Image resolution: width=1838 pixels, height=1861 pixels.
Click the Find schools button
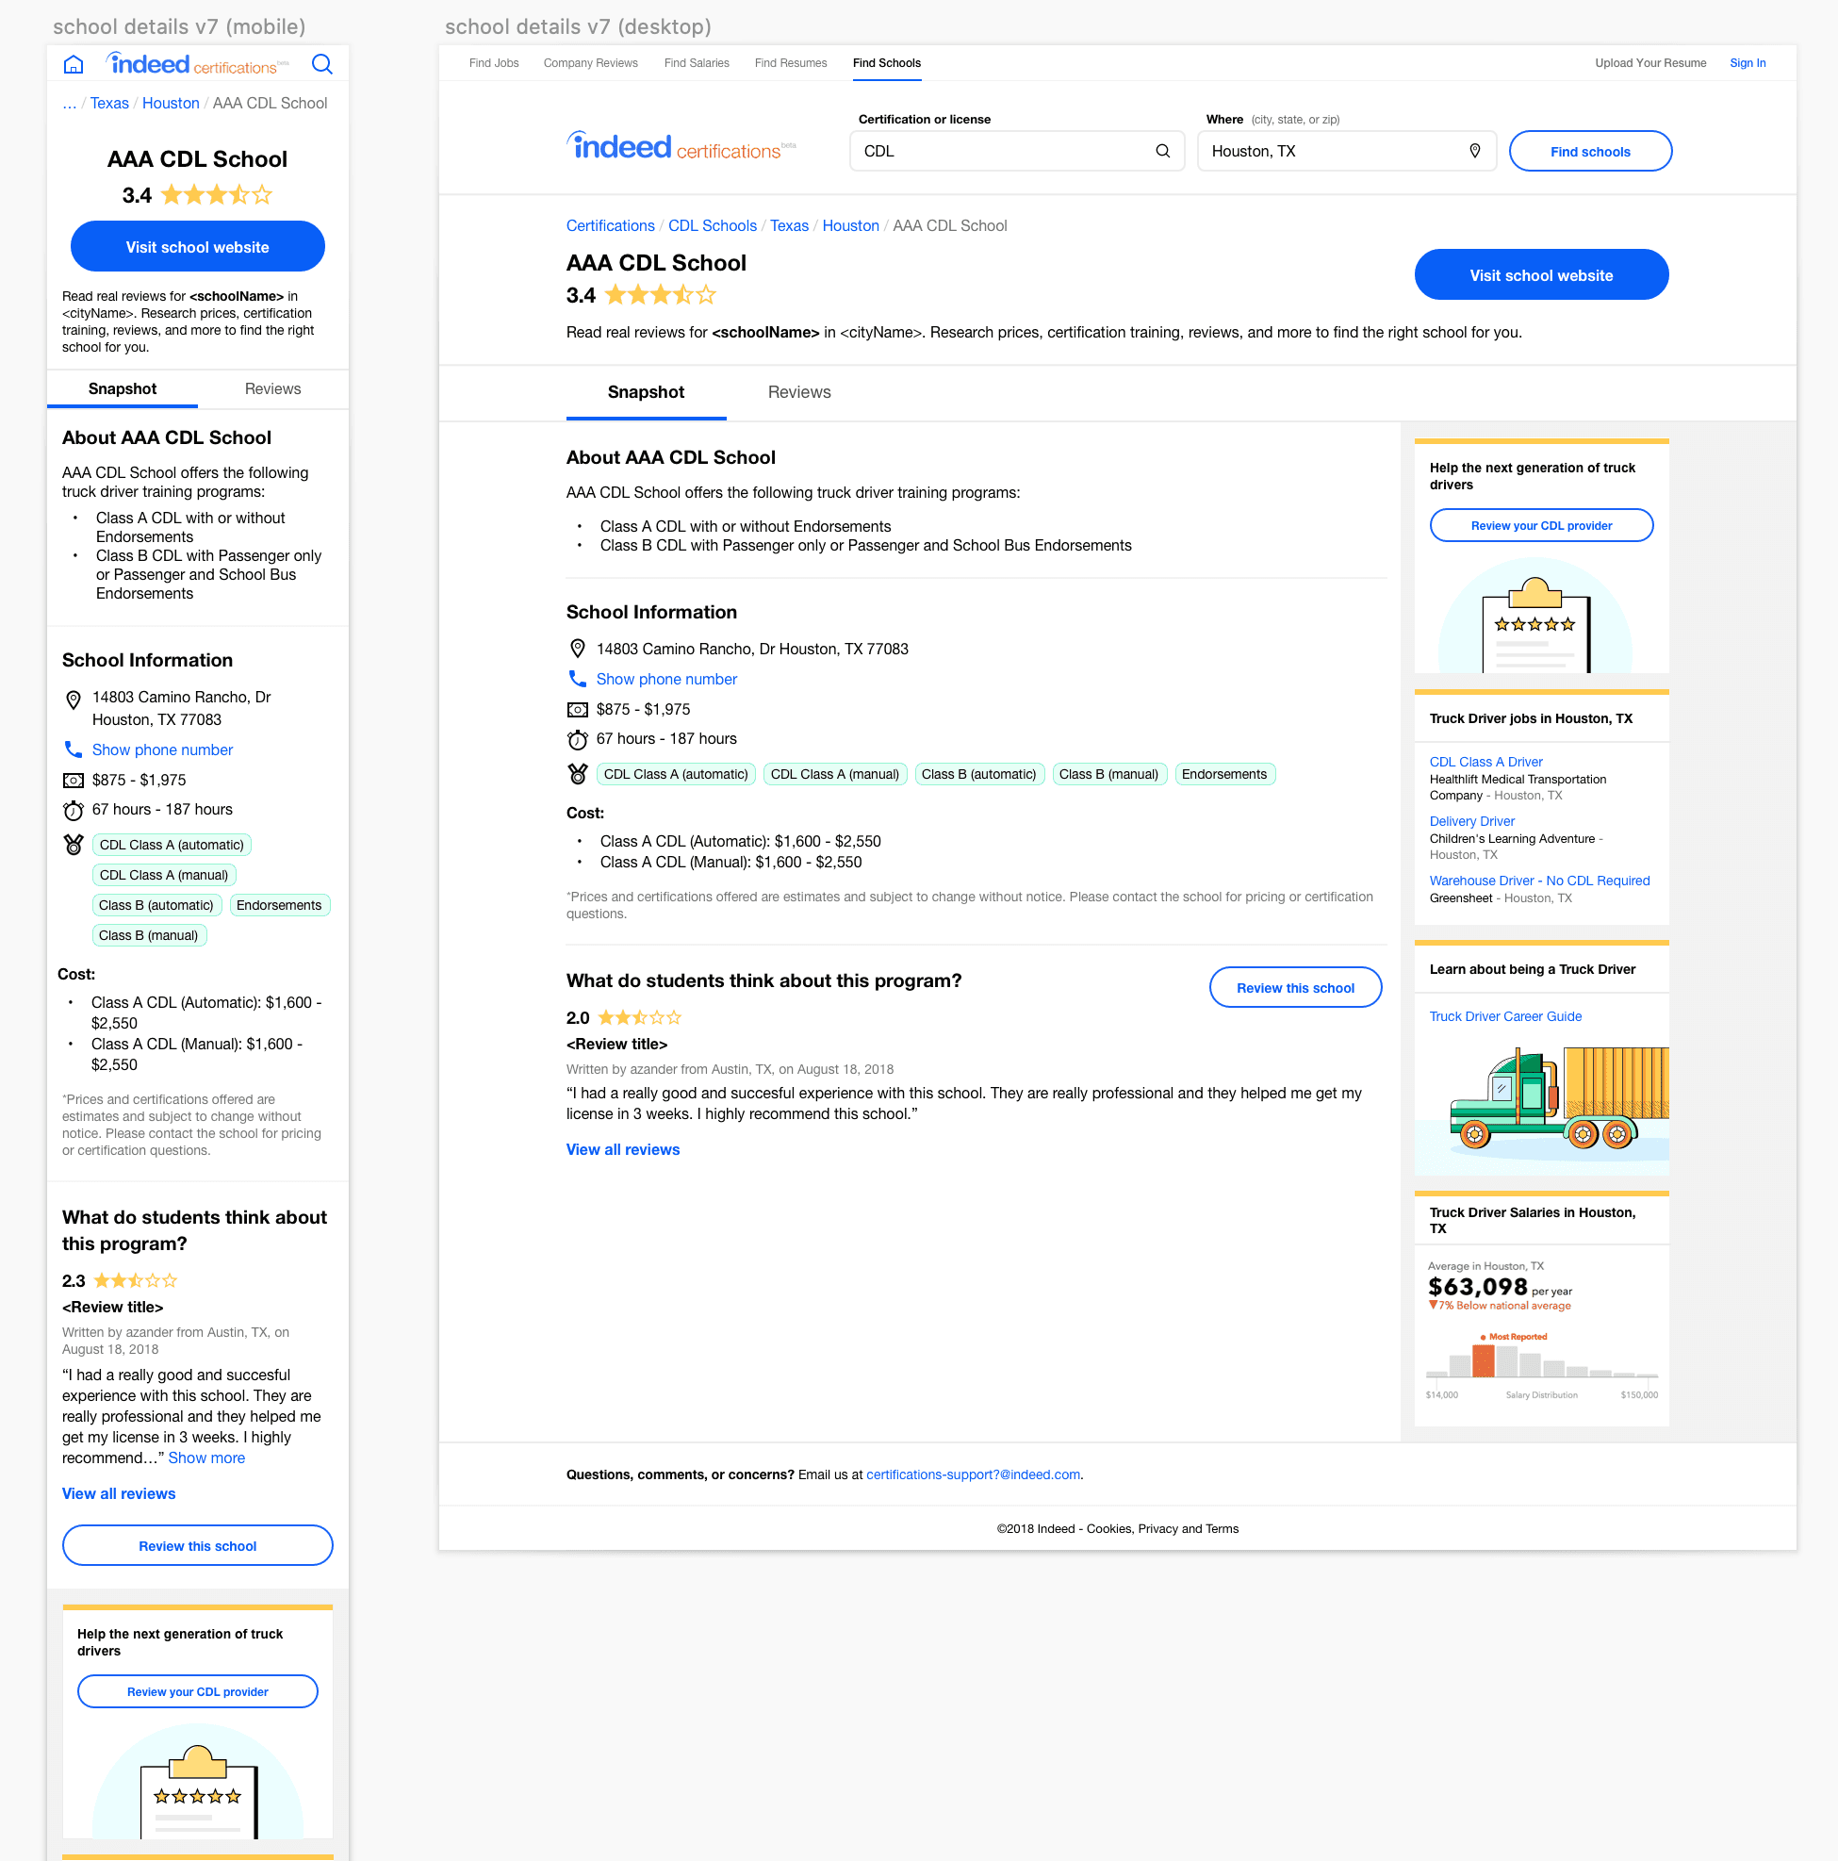[x=1589, y=151]
